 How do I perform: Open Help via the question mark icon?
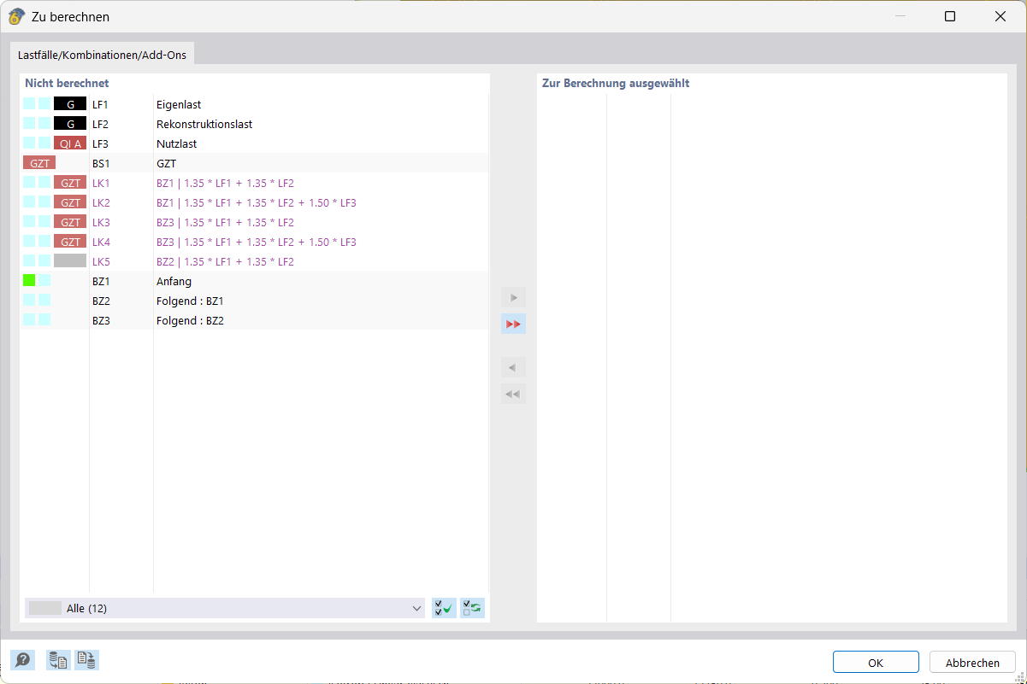click(x=22, y=660)
